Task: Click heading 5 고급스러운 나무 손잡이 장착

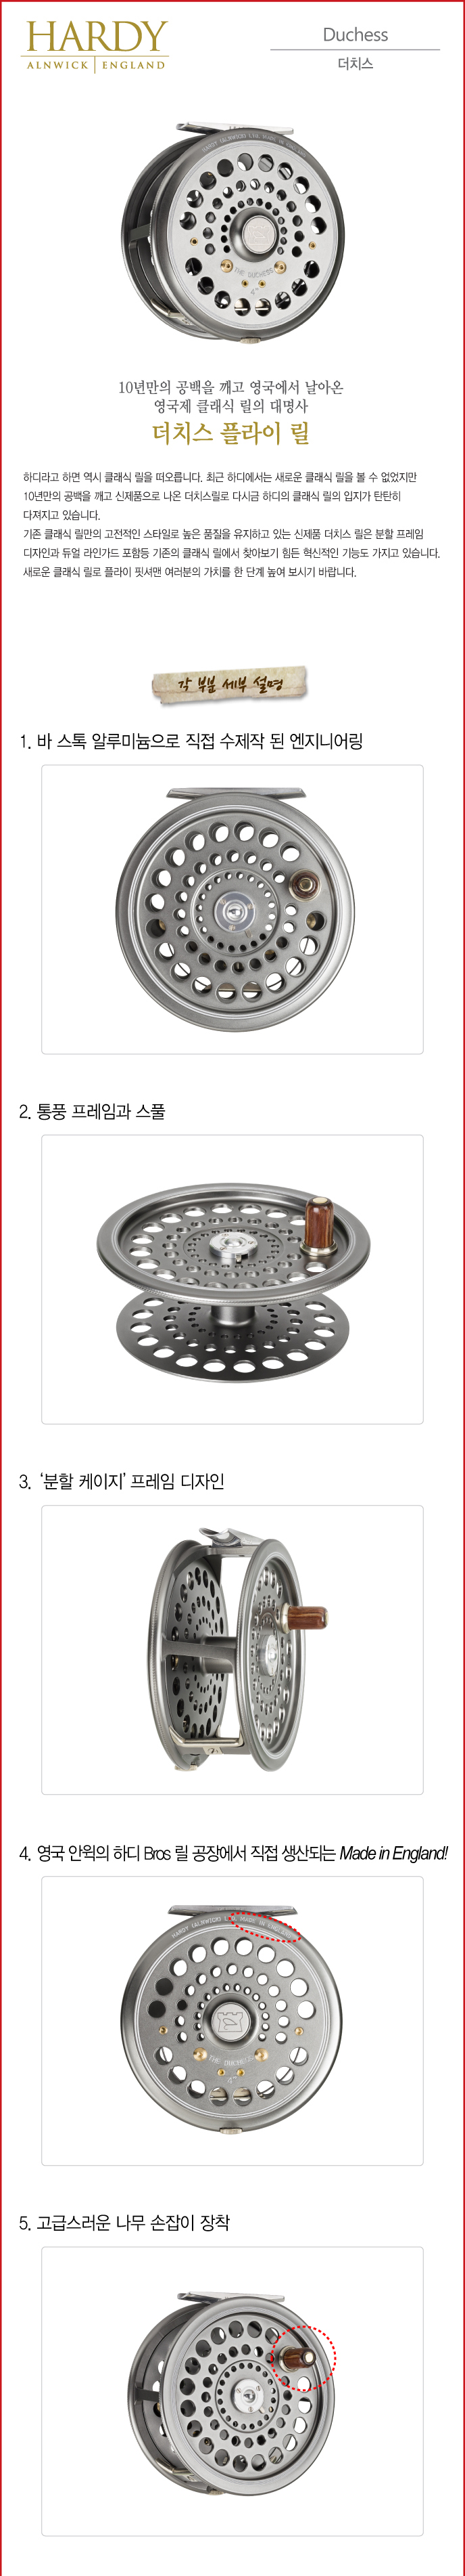Action: tap(124, 2223)
